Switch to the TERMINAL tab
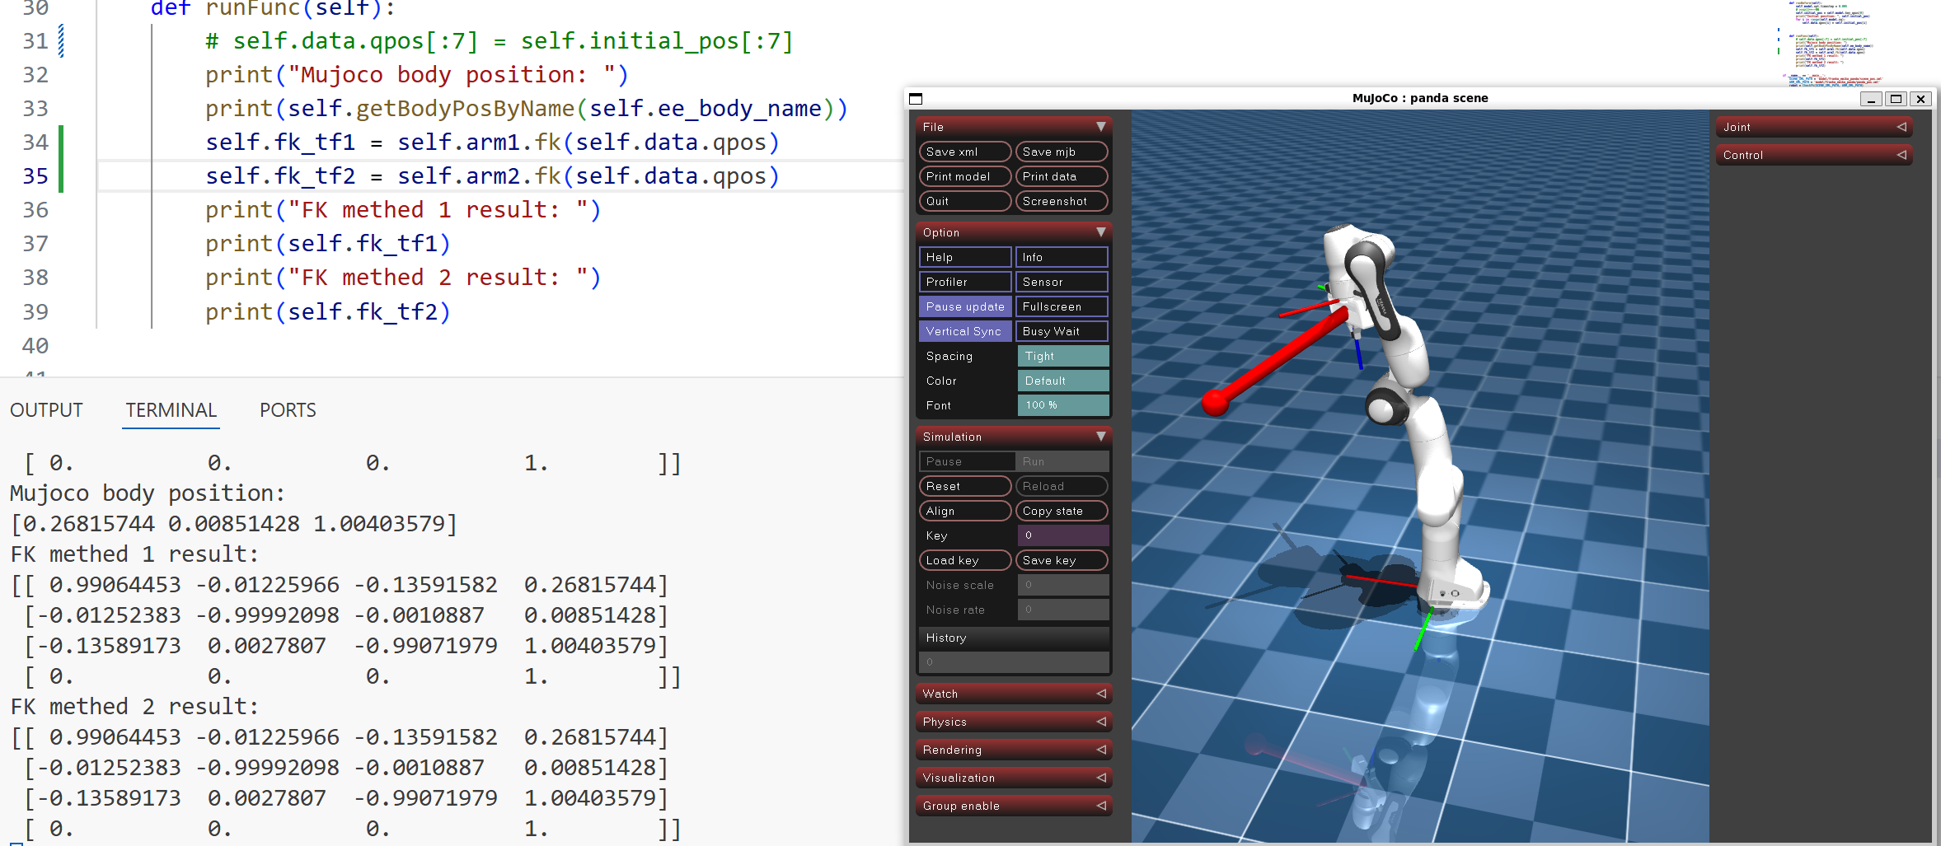 (x=171, y=410)
